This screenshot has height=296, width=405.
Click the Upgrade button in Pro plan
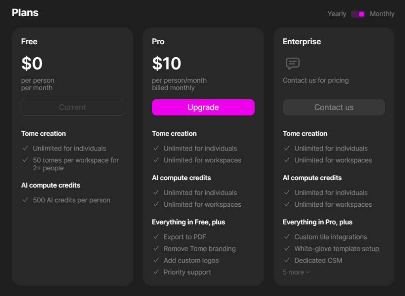pyautogui.click(x=203, y=107)
